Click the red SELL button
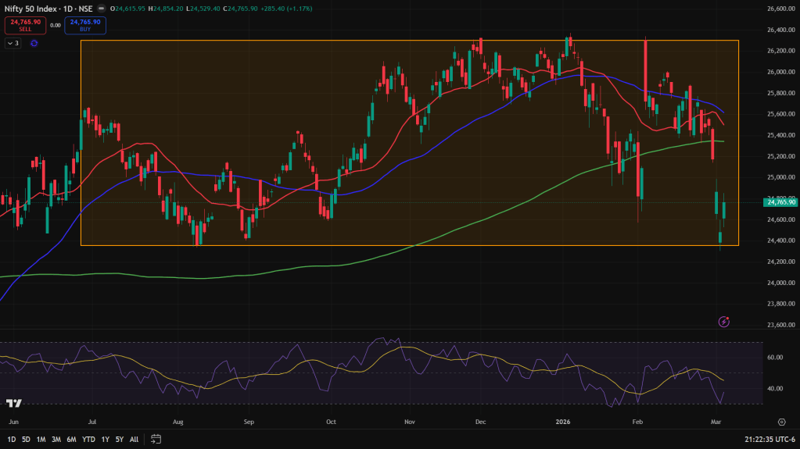Viewport: 800px width, 449px height. coord(26,26)
